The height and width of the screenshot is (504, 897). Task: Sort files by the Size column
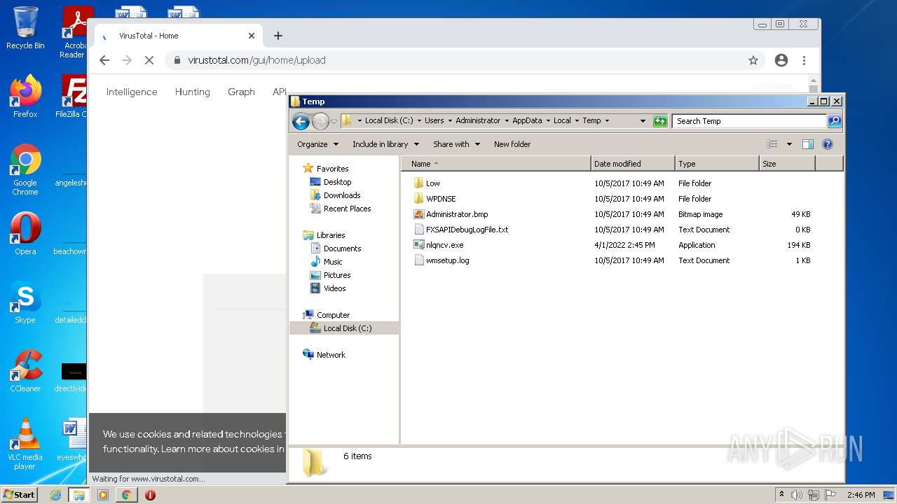click(x=787, y=164)
